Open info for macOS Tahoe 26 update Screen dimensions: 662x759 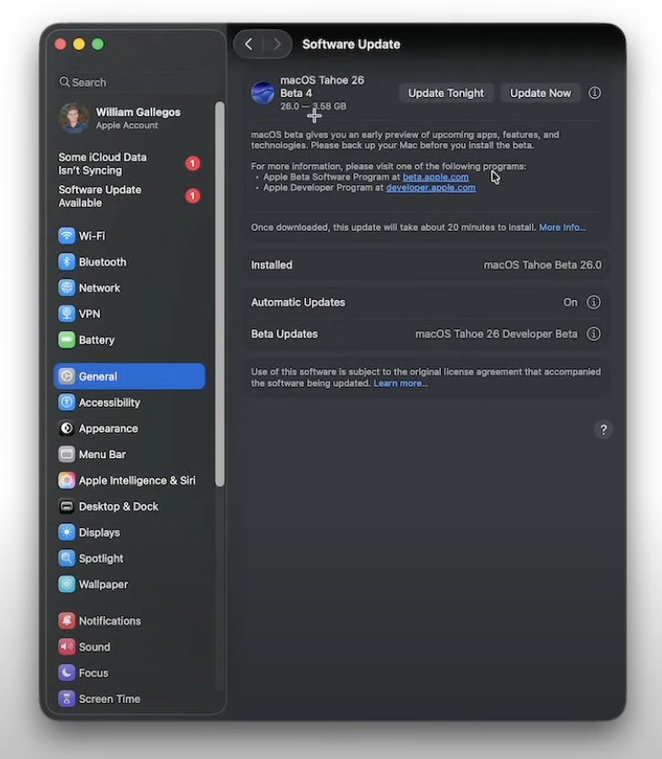595,93
